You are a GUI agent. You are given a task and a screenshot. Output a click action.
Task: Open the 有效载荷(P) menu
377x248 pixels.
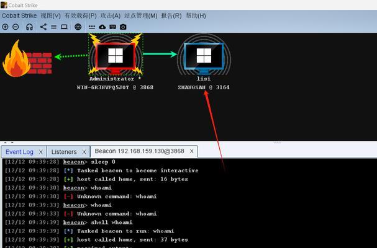tap(81, 16)
